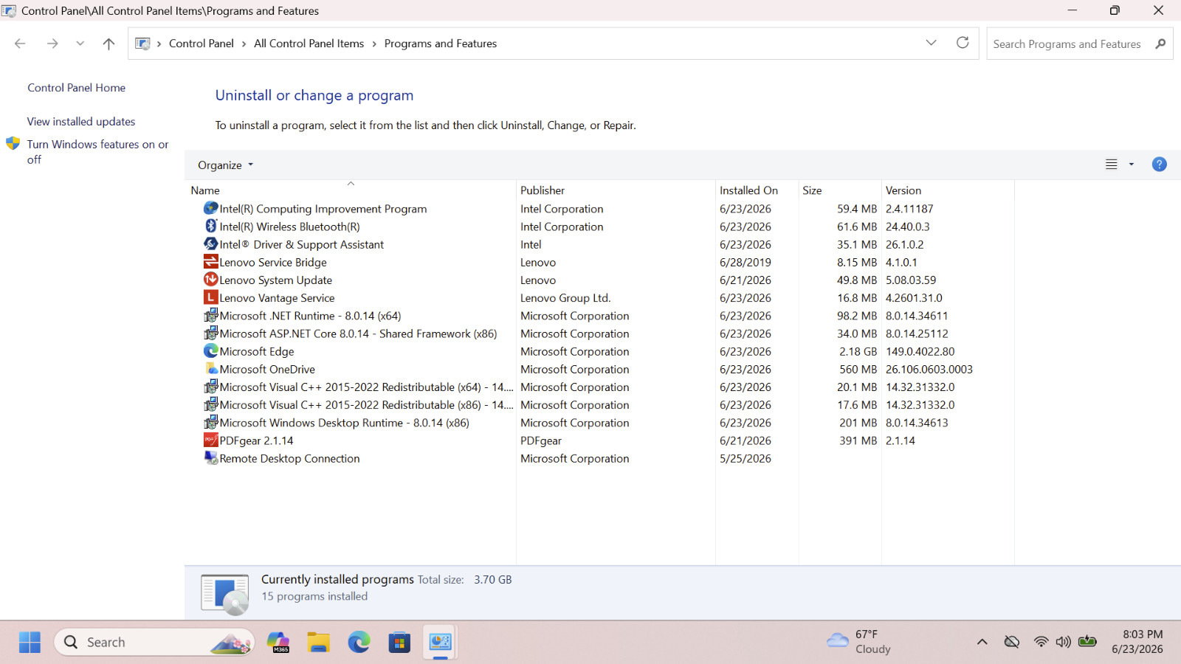Viewport: 1181px width, 664px height.
Task: Refresh the Programs and Features list
Action: point(963,43)
